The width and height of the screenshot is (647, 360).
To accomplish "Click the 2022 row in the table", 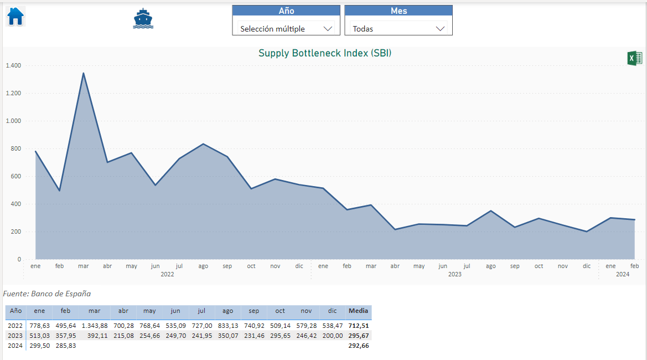I will coord(15,326).
